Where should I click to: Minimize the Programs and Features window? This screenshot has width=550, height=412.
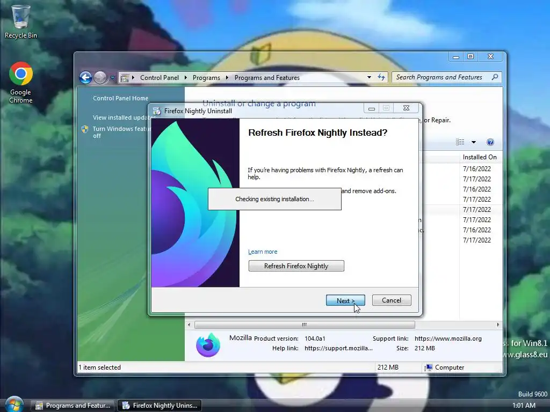[455, 56]
